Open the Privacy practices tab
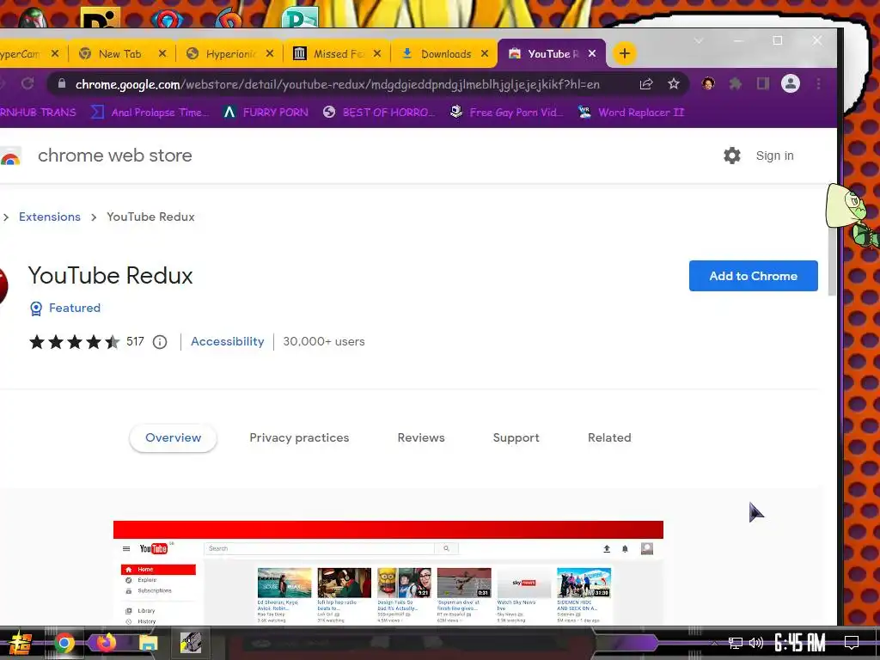 point(299,437)
